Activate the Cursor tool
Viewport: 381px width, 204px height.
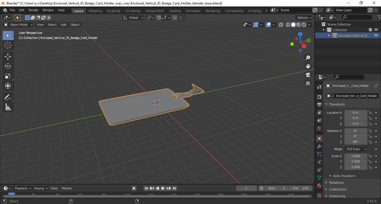click(x=8, y=45)
